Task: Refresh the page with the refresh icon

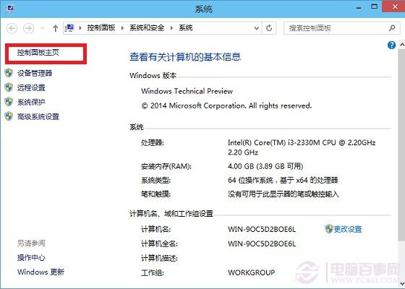Action: [269, 28]
